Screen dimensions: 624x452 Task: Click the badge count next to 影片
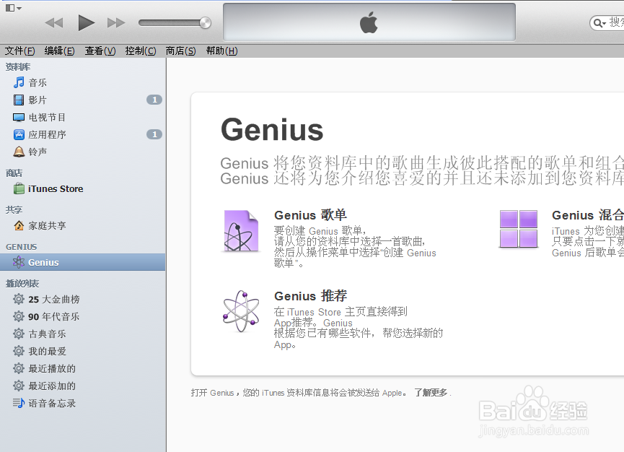point(154,100)
